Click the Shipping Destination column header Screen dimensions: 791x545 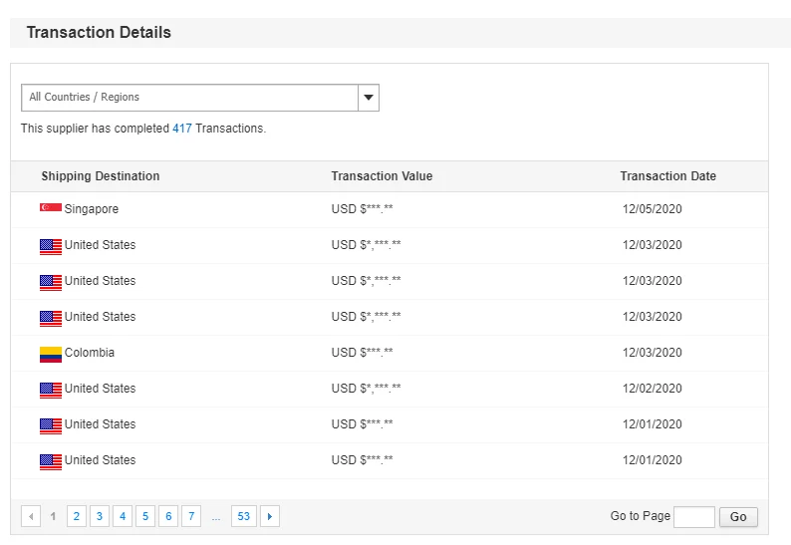click(101, 176)
